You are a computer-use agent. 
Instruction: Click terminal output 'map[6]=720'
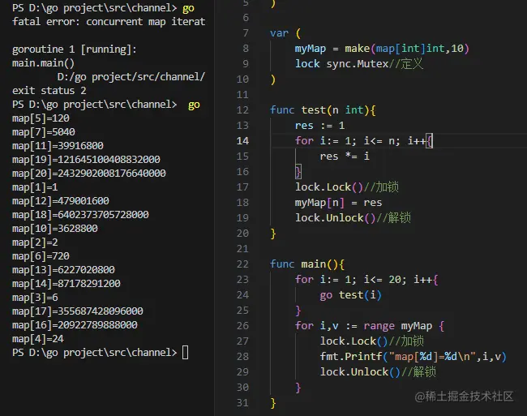click(x=41, y=256)
